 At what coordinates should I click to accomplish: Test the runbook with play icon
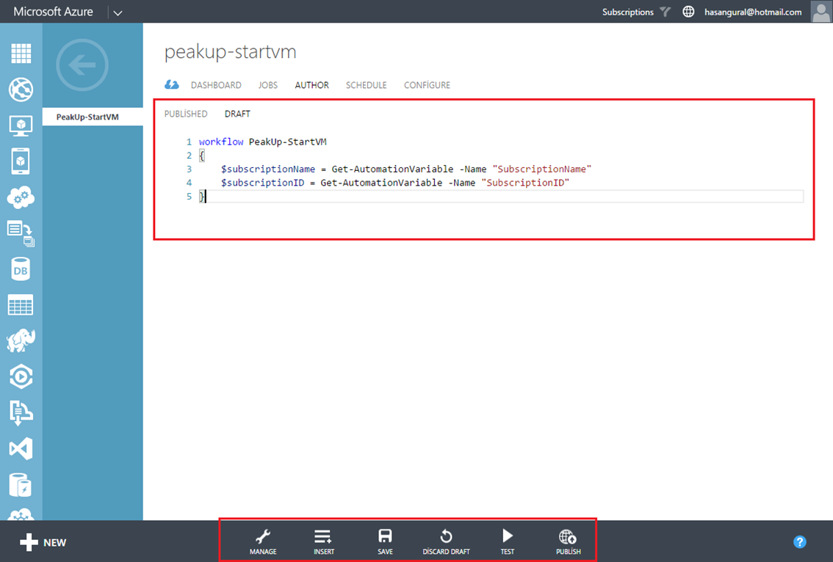coord(508,542)
